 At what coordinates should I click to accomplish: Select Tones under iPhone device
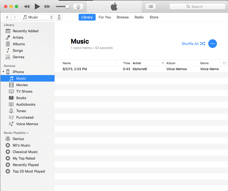click(x=28, y=111)
